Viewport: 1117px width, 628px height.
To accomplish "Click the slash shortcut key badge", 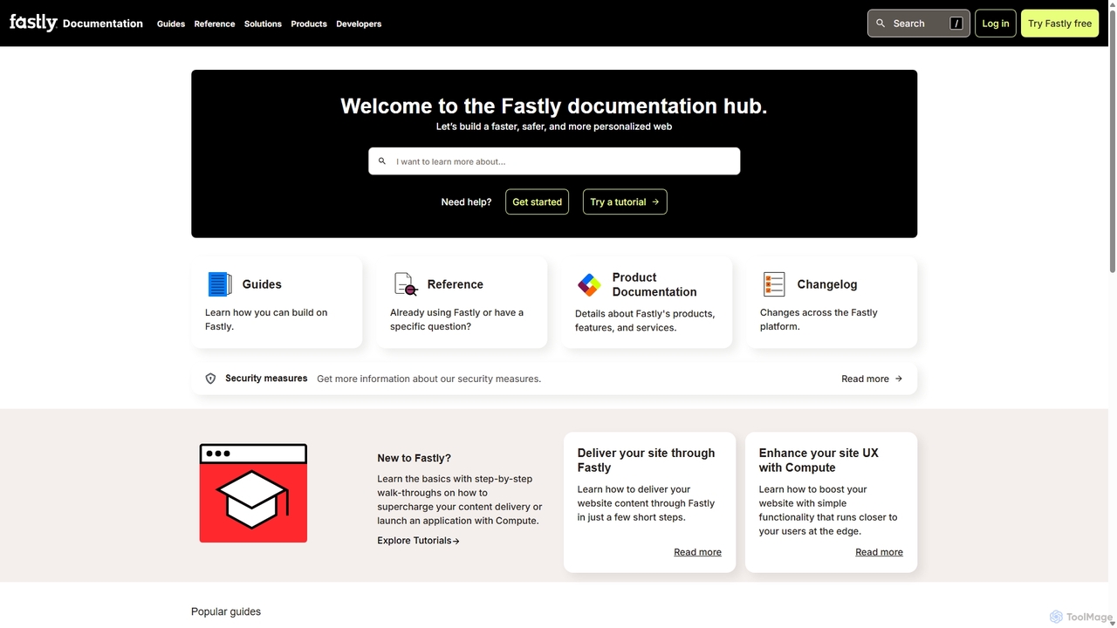I will 956,24.
